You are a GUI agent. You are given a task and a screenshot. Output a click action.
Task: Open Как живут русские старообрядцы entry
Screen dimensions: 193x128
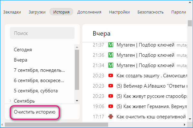click(152, 96)
